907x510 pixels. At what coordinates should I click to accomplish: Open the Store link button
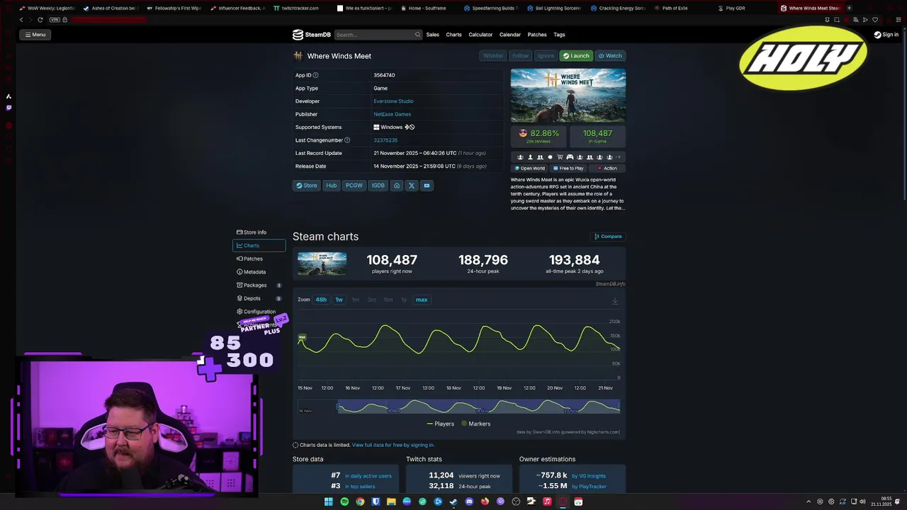tap(307, 186)
